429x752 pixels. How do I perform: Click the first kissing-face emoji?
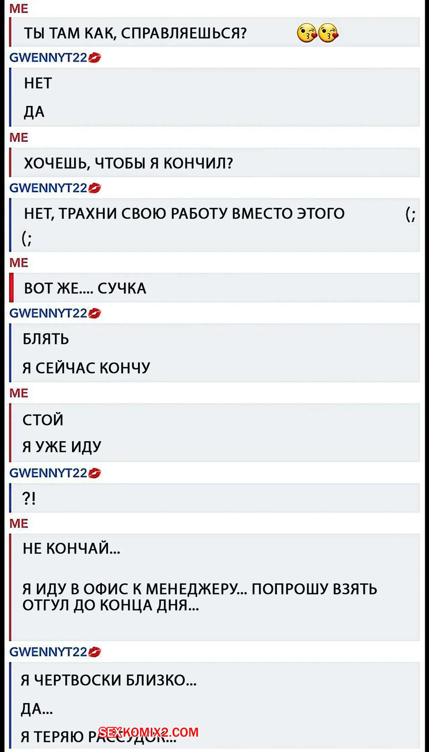pyautogui.click(x=307, y=33)
